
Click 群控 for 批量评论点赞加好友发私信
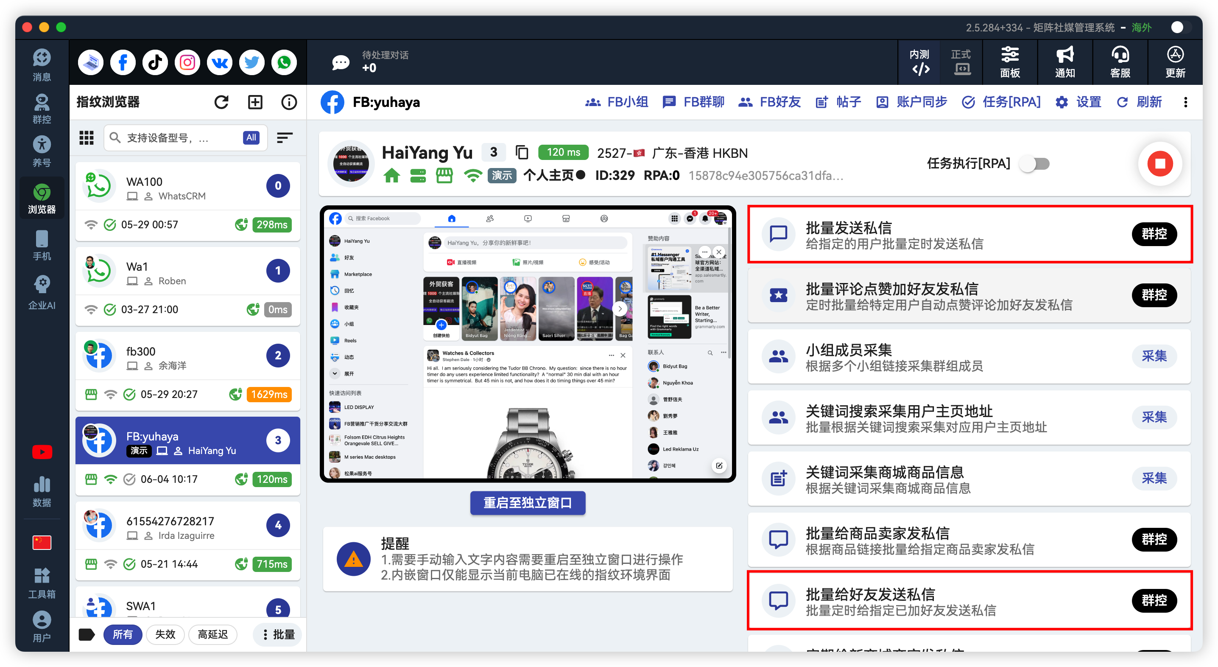(1154, 295)
